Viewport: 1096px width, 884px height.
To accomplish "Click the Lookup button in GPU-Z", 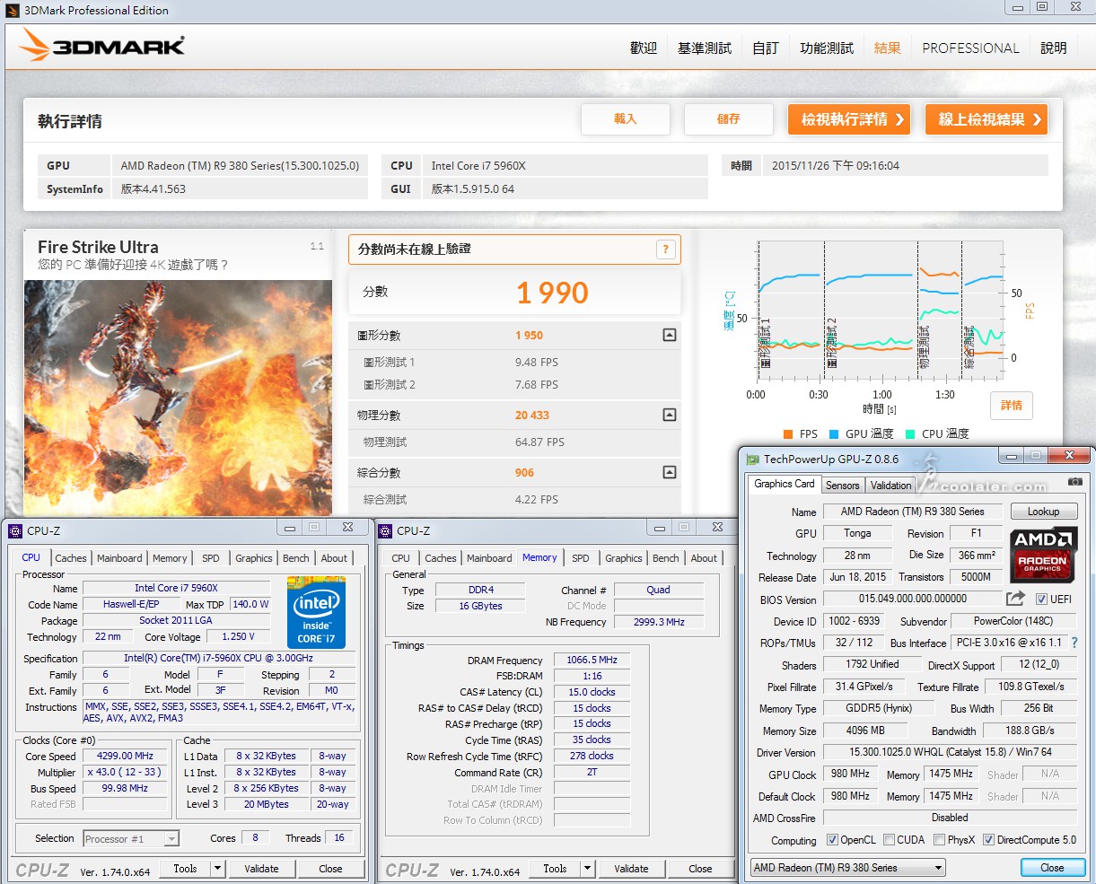I will [1043, 512].
